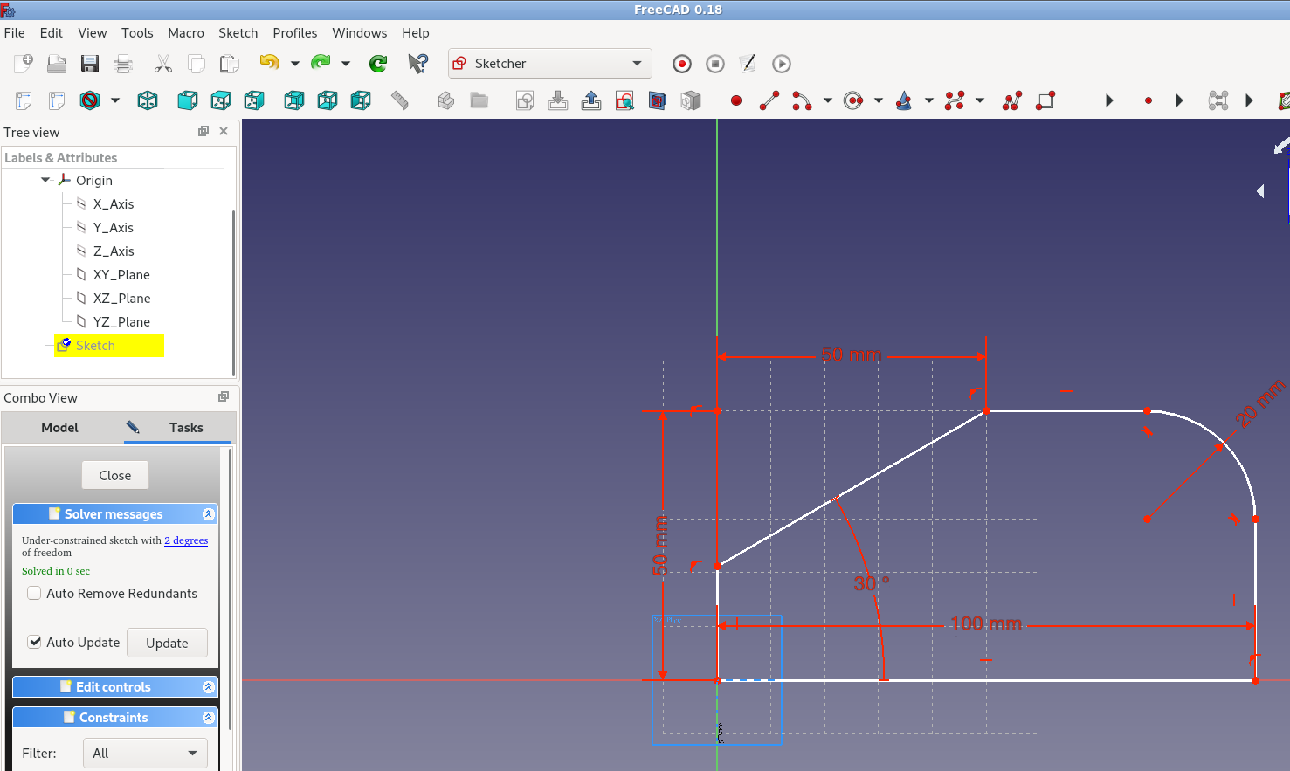Start macro recording
The height and width of the screenshot is (771, 1290).
[x=682, y=64]
